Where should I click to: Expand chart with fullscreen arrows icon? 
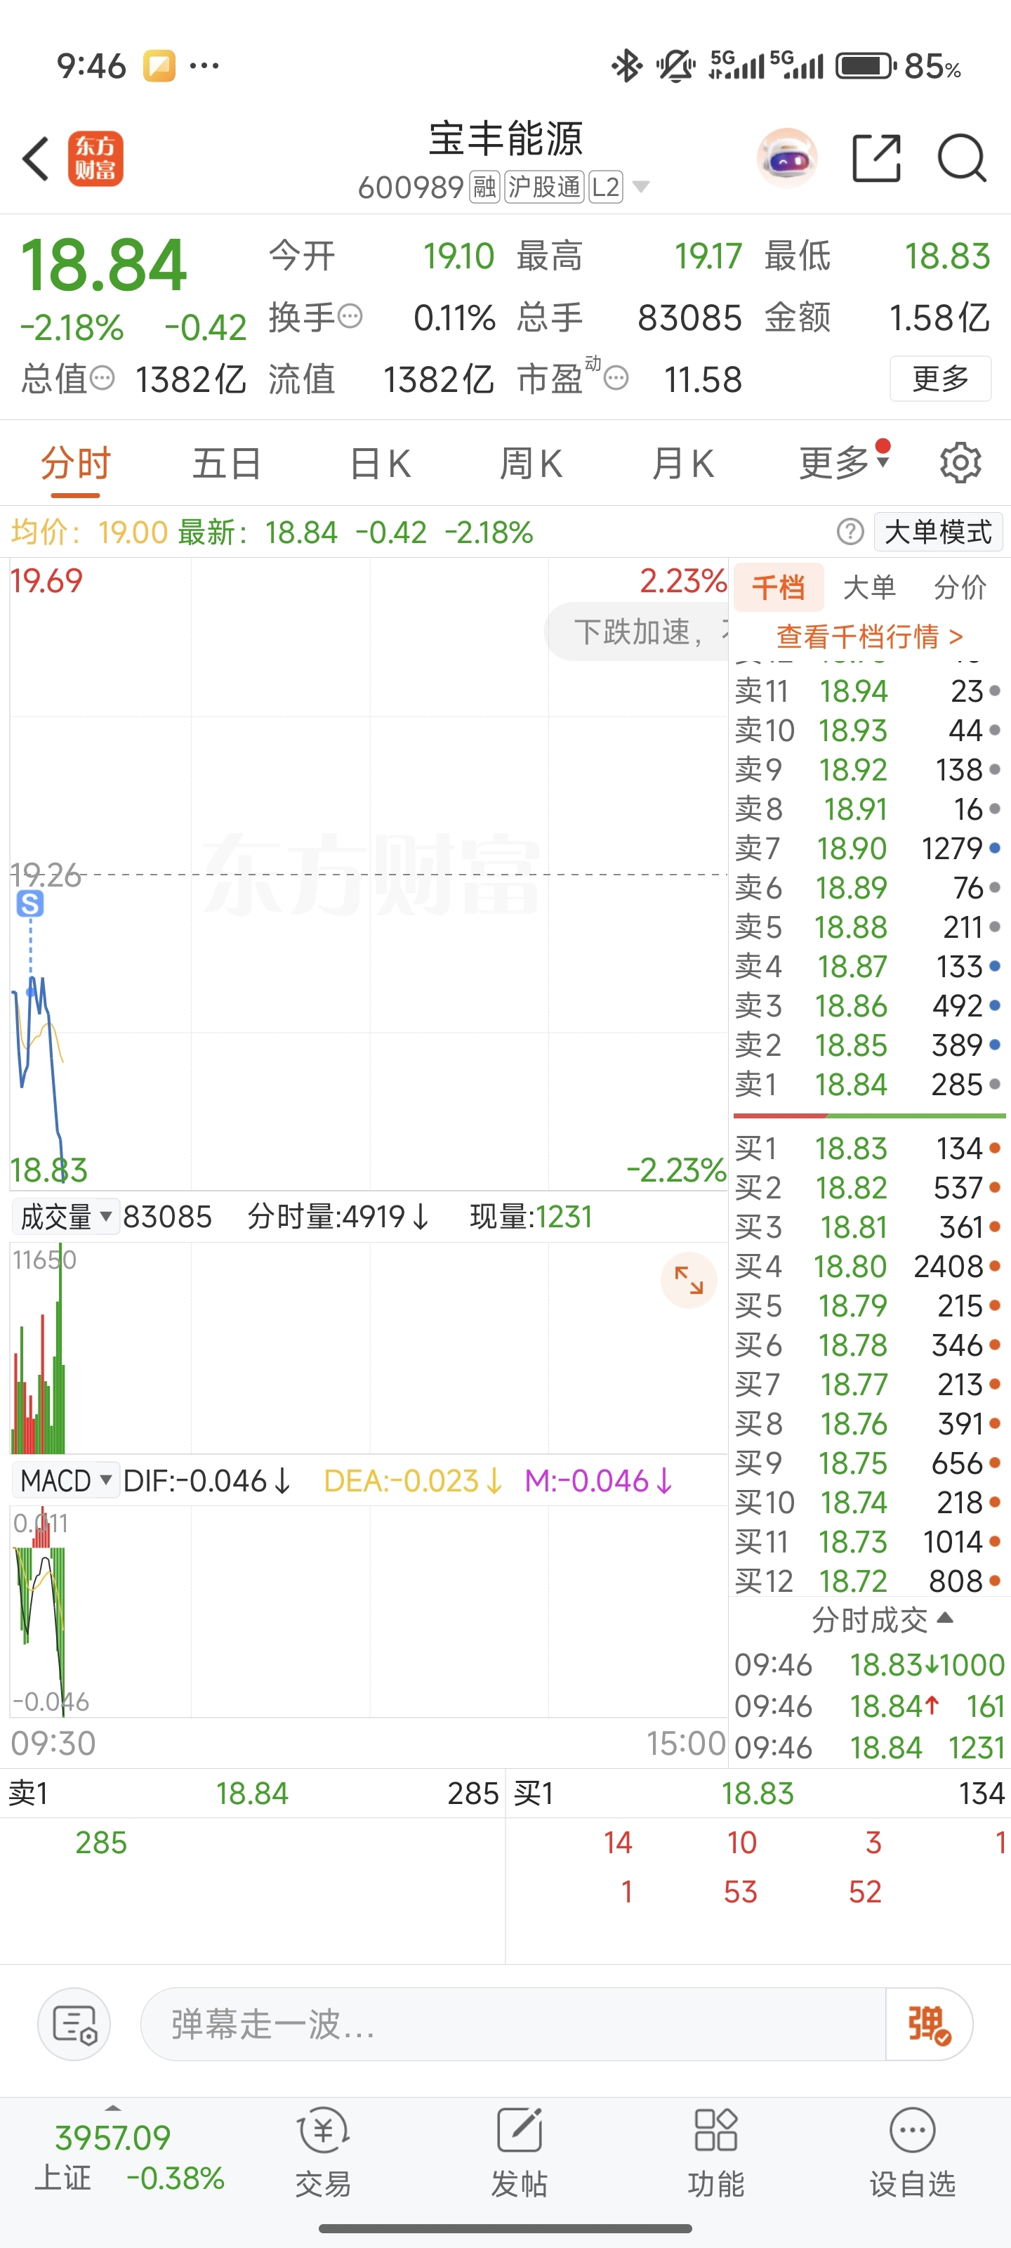tap(688, 1280)
